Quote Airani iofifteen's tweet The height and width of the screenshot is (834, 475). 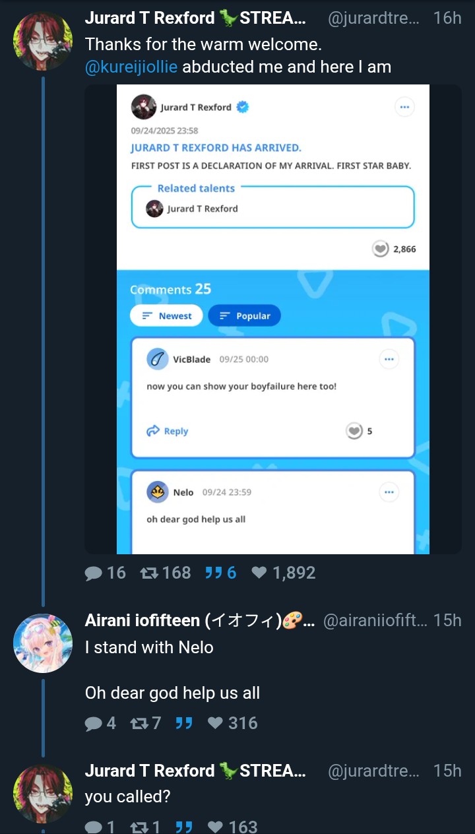(184, 723)
